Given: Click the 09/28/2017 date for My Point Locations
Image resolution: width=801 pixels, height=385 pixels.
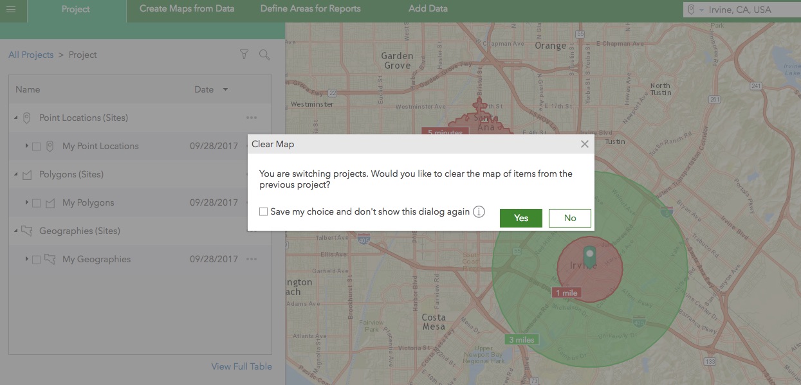Looking at the screenshot, I should click(214, 146).
